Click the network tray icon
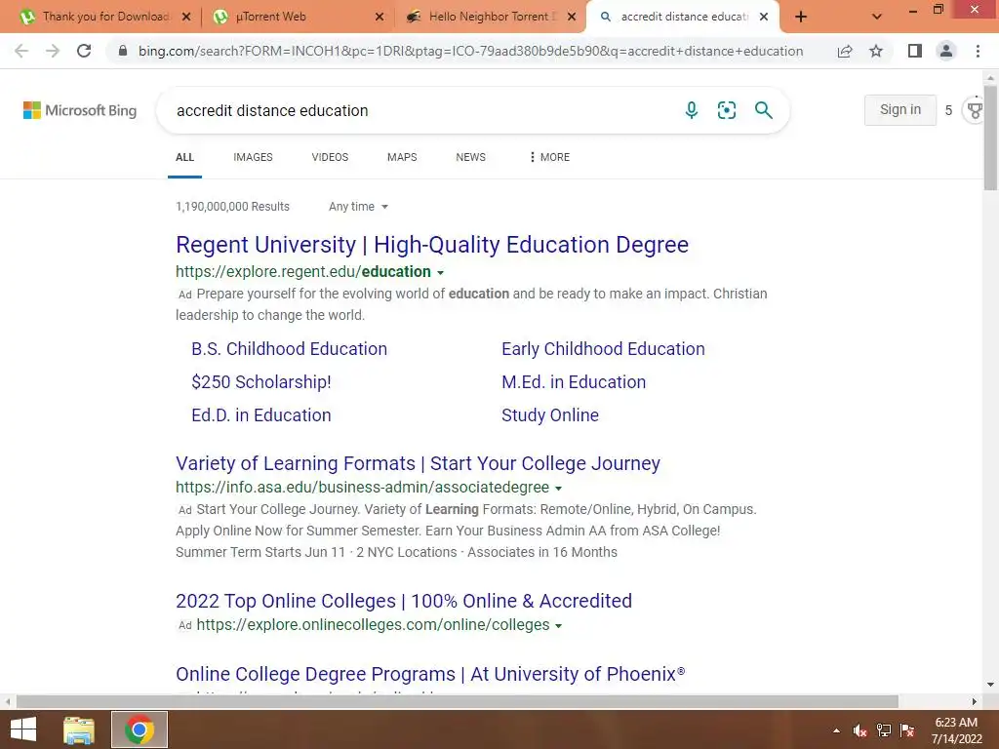The height and width of the screenshot is (749, 999). point(884,730)
